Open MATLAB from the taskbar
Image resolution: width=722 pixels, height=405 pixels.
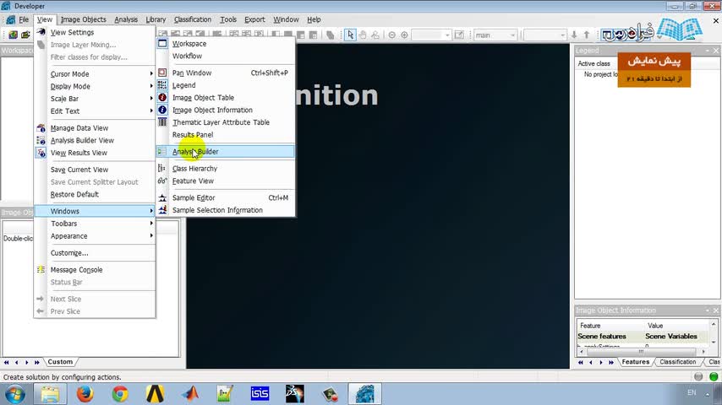[x=189, y=393]
